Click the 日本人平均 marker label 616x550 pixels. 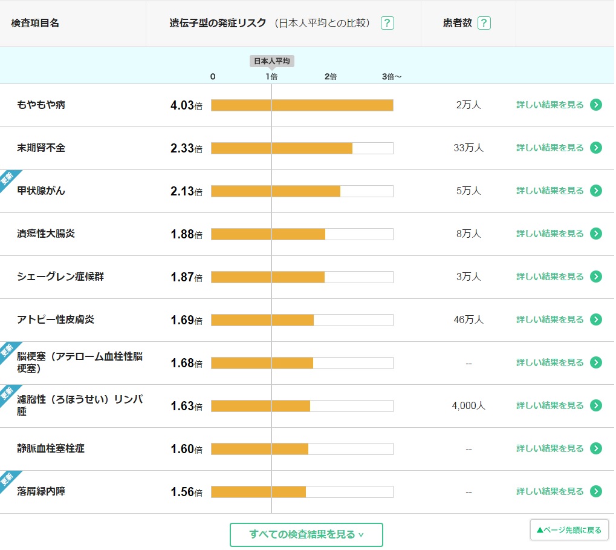[273, 61]
